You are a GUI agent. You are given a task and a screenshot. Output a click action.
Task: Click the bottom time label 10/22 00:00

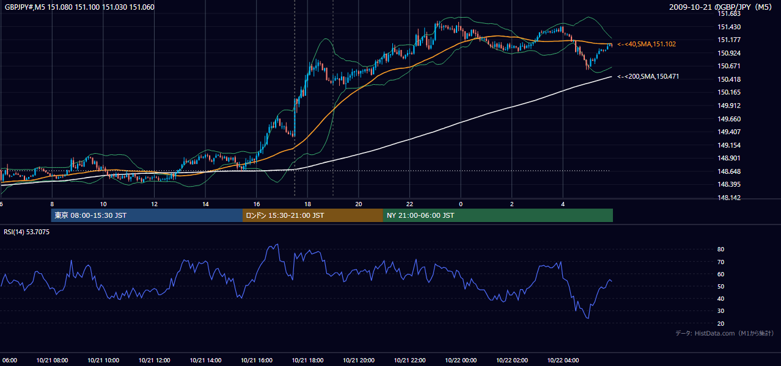point(461,361)
